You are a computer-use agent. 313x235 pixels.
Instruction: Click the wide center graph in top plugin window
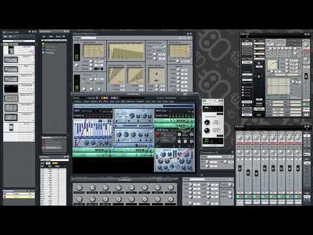click(x=127, y=51)
